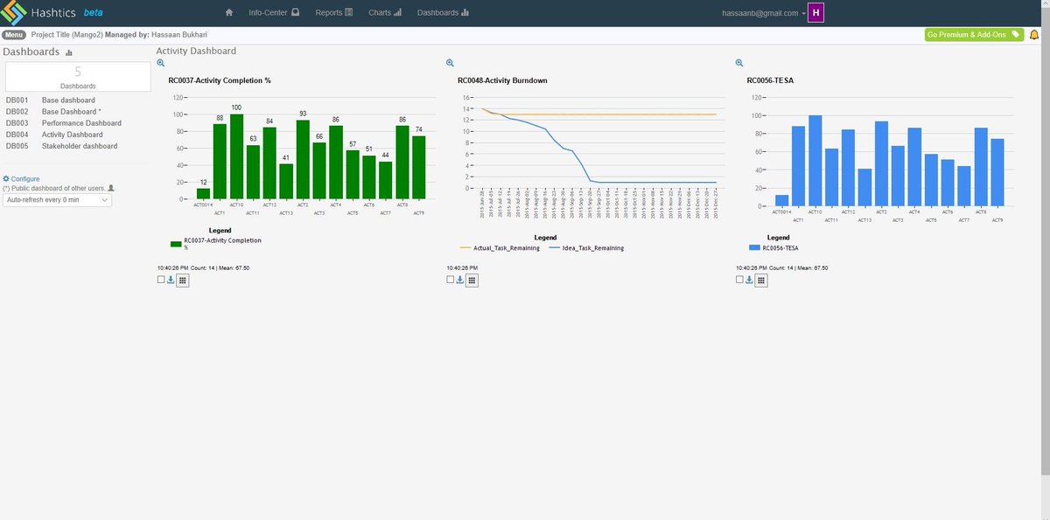Click 'Project Title (Mango2)' text
Viewport: 1050px width, 520px height.
coord(66,35)
